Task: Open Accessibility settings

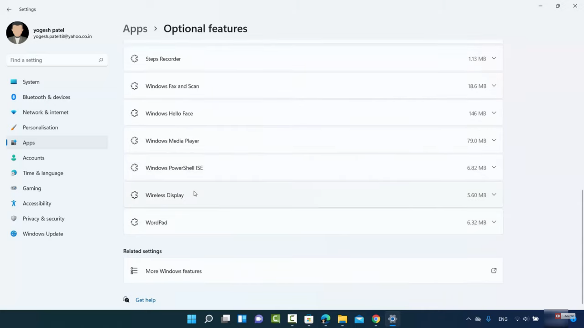Action: pyautogui.click(x=57, y=203)
